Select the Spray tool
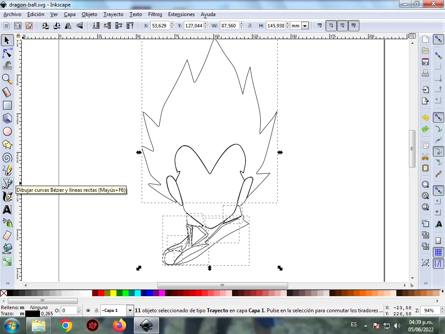This screenshot has width=445, height=334. [x=7, y=223]
